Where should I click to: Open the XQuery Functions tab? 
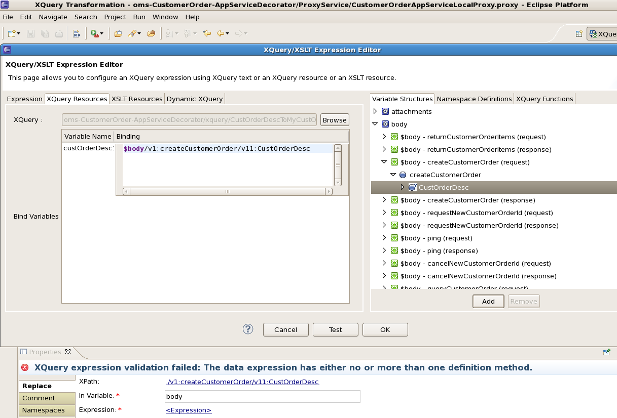click(545, 99)
